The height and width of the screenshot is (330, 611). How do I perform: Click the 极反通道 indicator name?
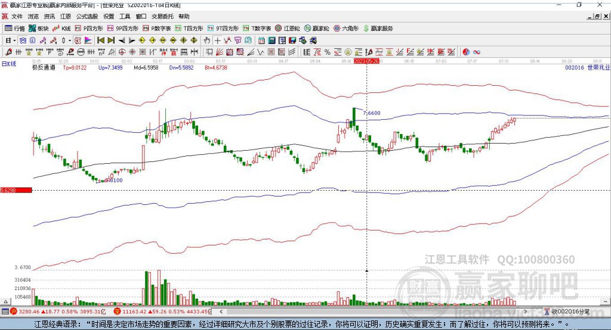tap(44, 67)
